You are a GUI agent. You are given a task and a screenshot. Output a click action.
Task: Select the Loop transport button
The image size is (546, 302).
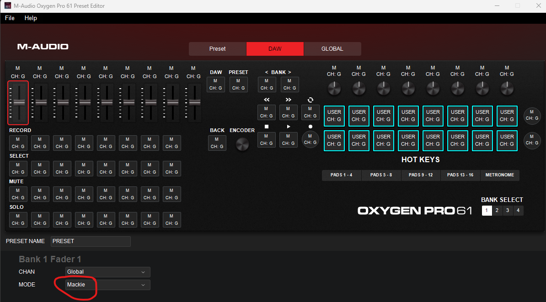coord(310,112)
